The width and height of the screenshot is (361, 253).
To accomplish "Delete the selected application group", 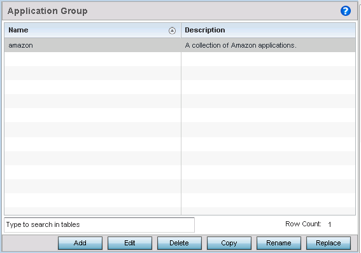I will 180,243.
